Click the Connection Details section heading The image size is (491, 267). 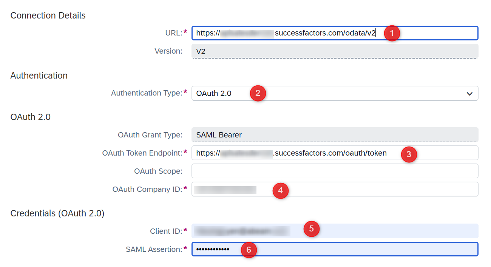click(48, 15)
